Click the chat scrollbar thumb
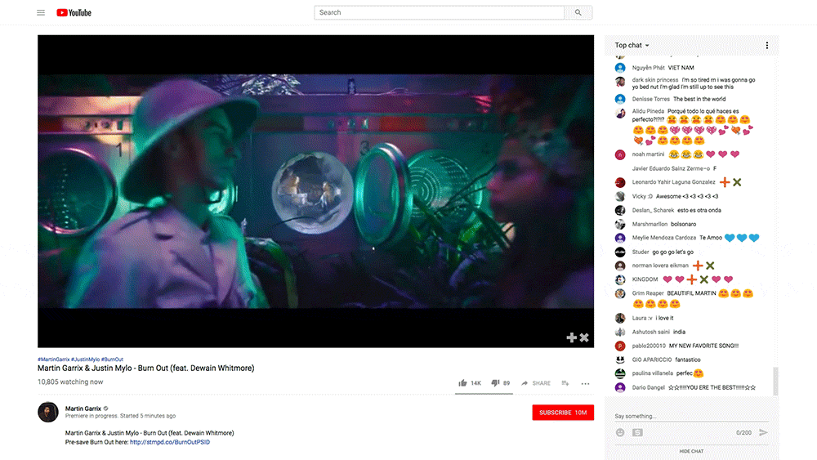 coord(775,380)
